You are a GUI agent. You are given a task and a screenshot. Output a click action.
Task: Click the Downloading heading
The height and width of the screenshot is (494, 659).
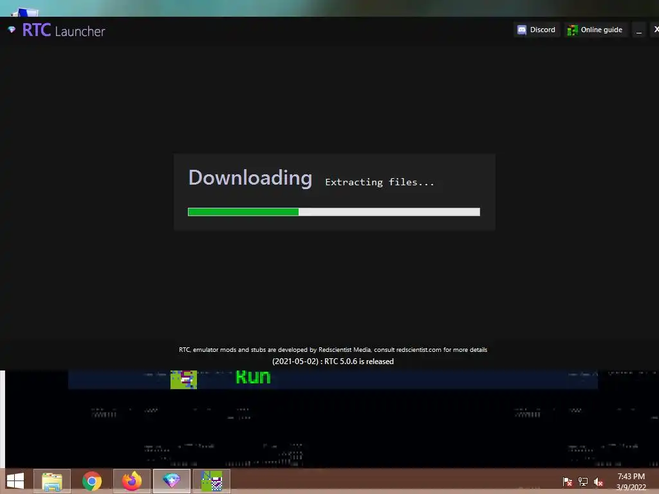(250, 178)
